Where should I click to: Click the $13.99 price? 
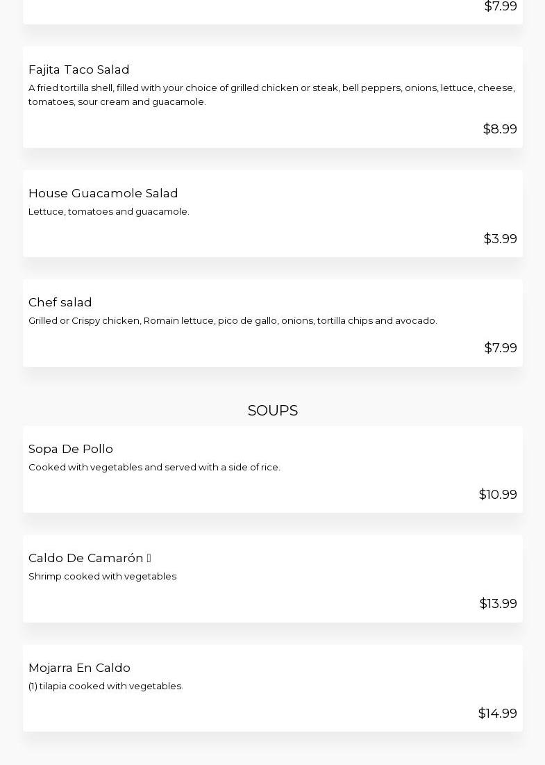(498, 603)
